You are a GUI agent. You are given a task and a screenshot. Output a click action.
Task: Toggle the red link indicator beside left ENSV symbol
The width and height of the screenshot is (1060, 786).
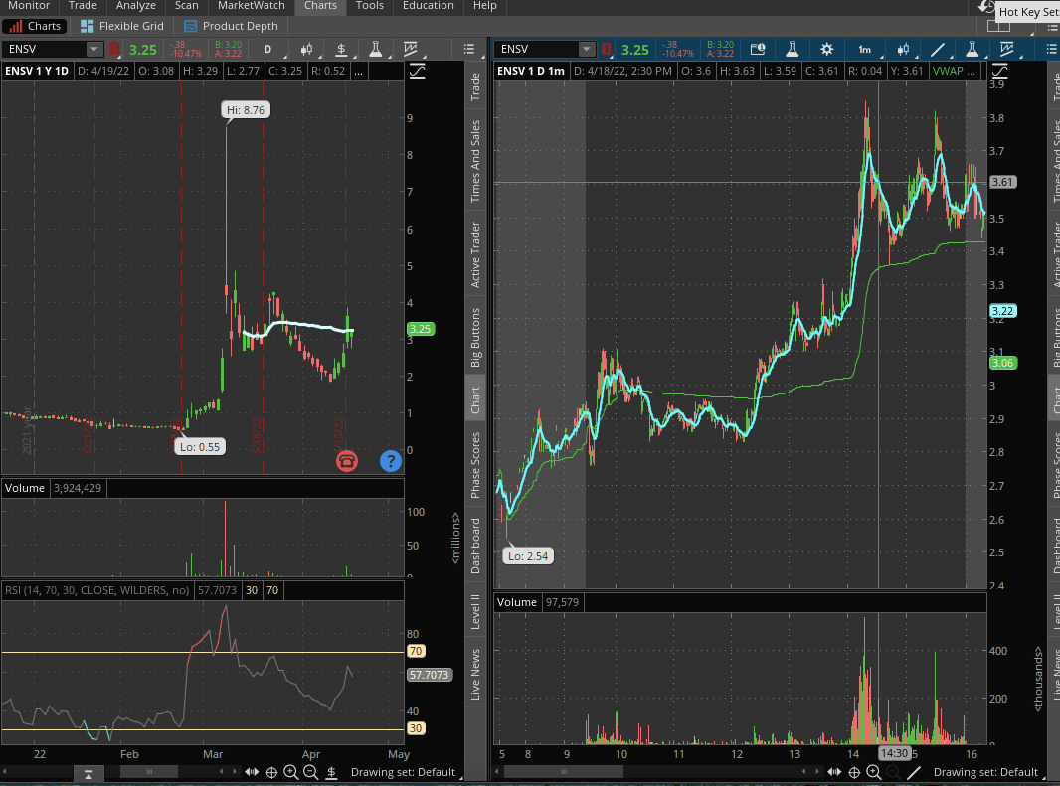[113, 49]
